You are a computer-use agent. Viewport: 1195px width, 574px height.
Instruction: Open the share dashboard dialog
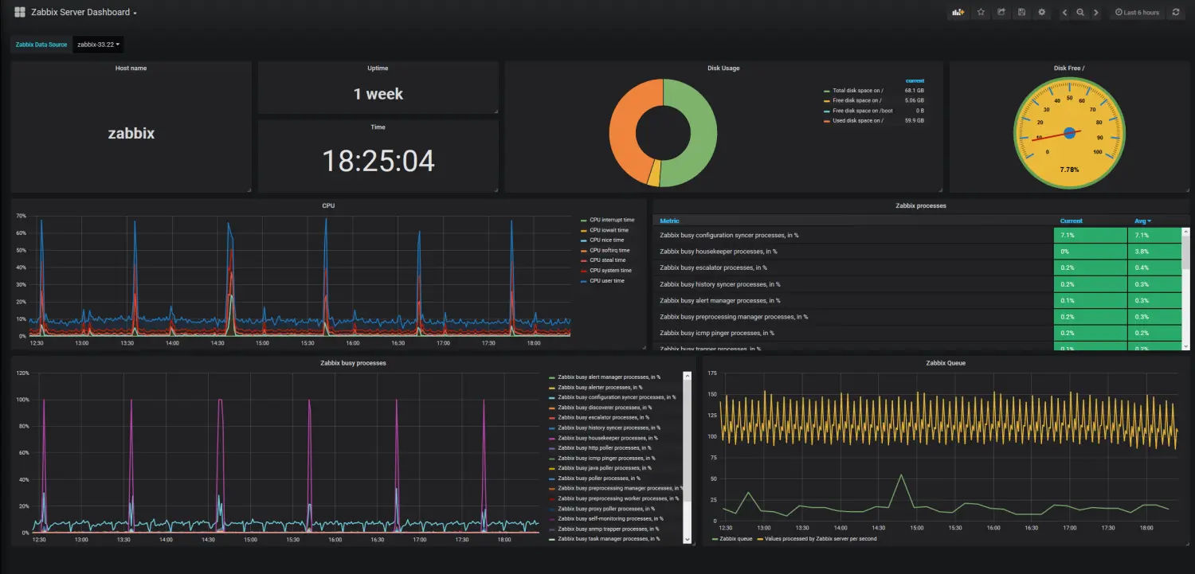pyautogui.click(x=1001, y=12)
